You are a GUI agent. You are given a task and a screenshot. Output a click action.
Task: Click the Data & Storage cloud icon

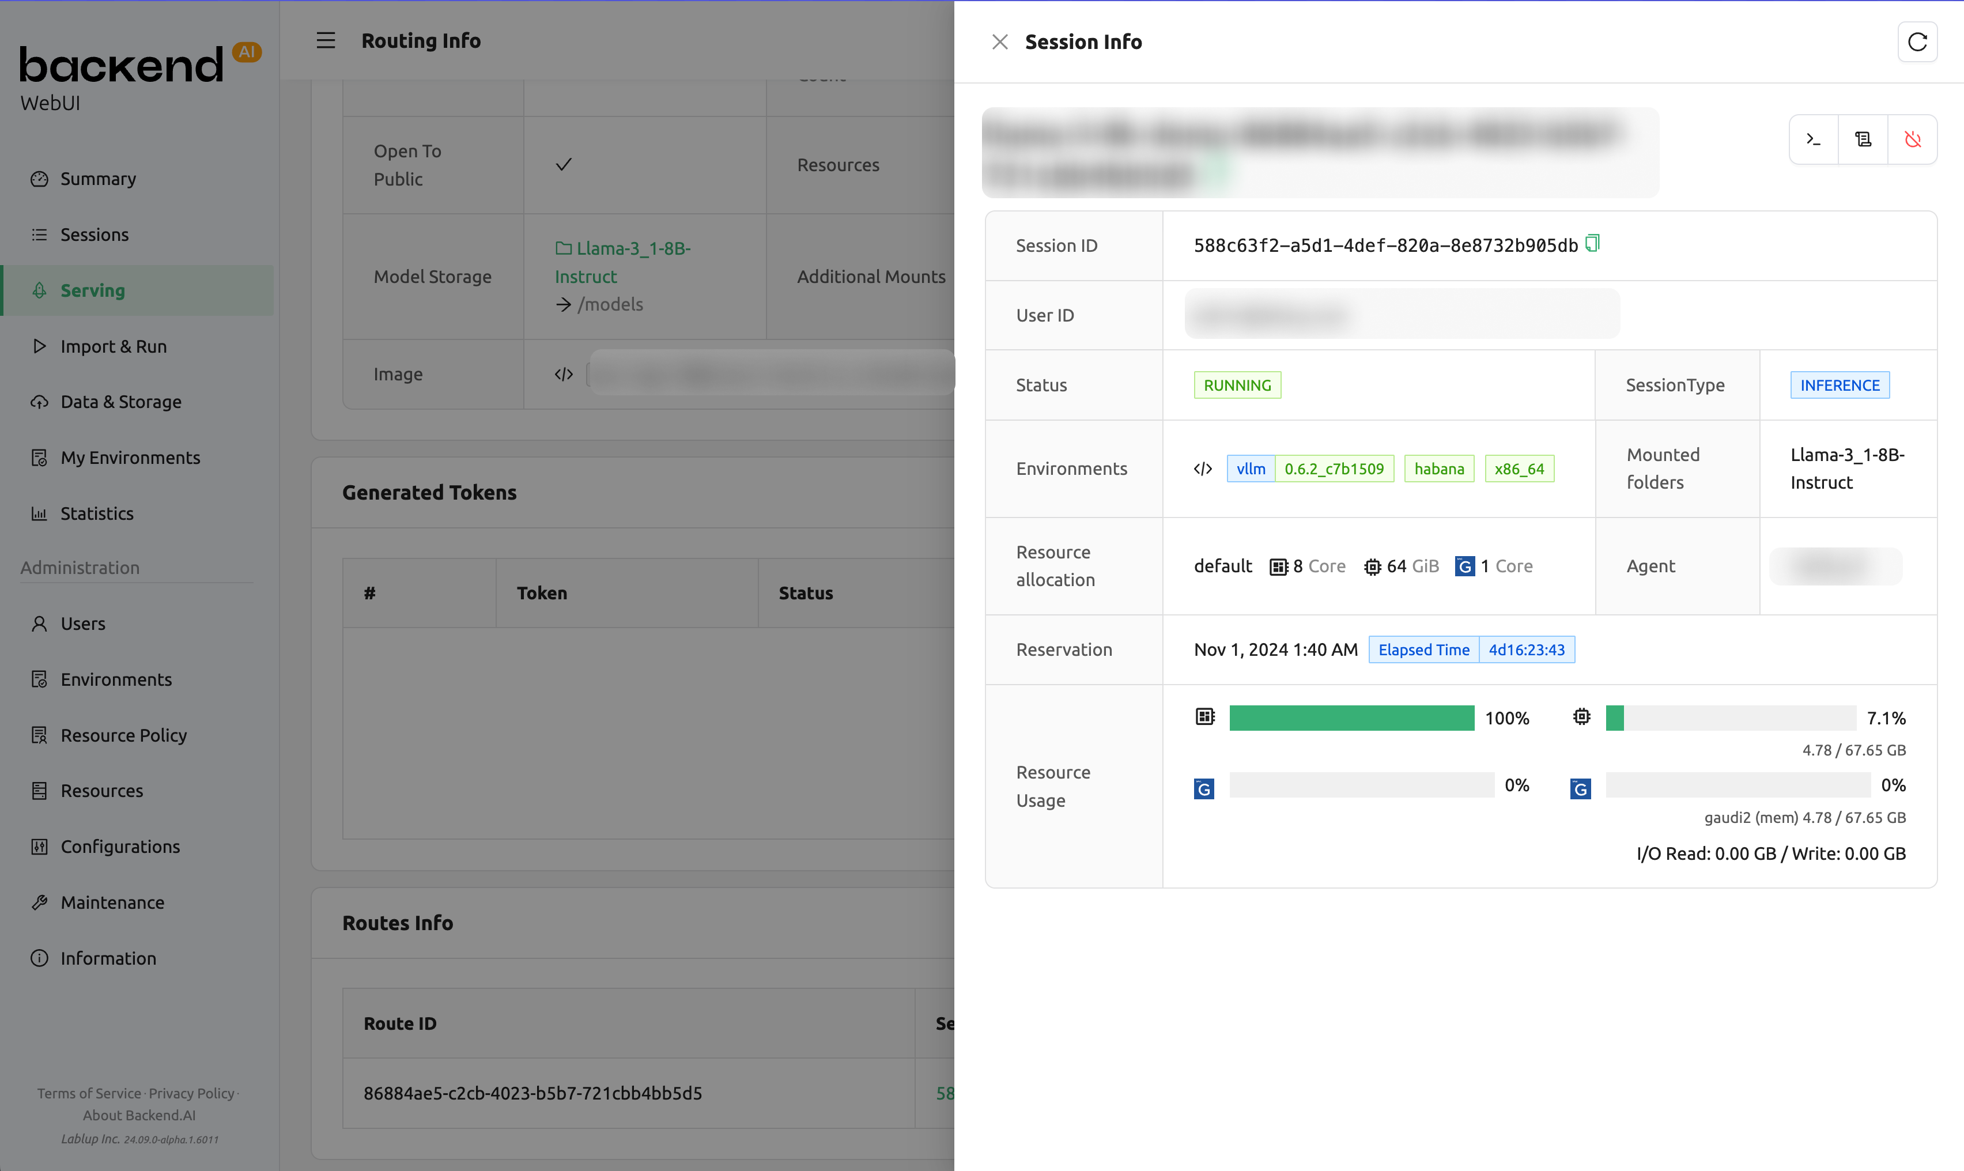(x=39, y=402)
